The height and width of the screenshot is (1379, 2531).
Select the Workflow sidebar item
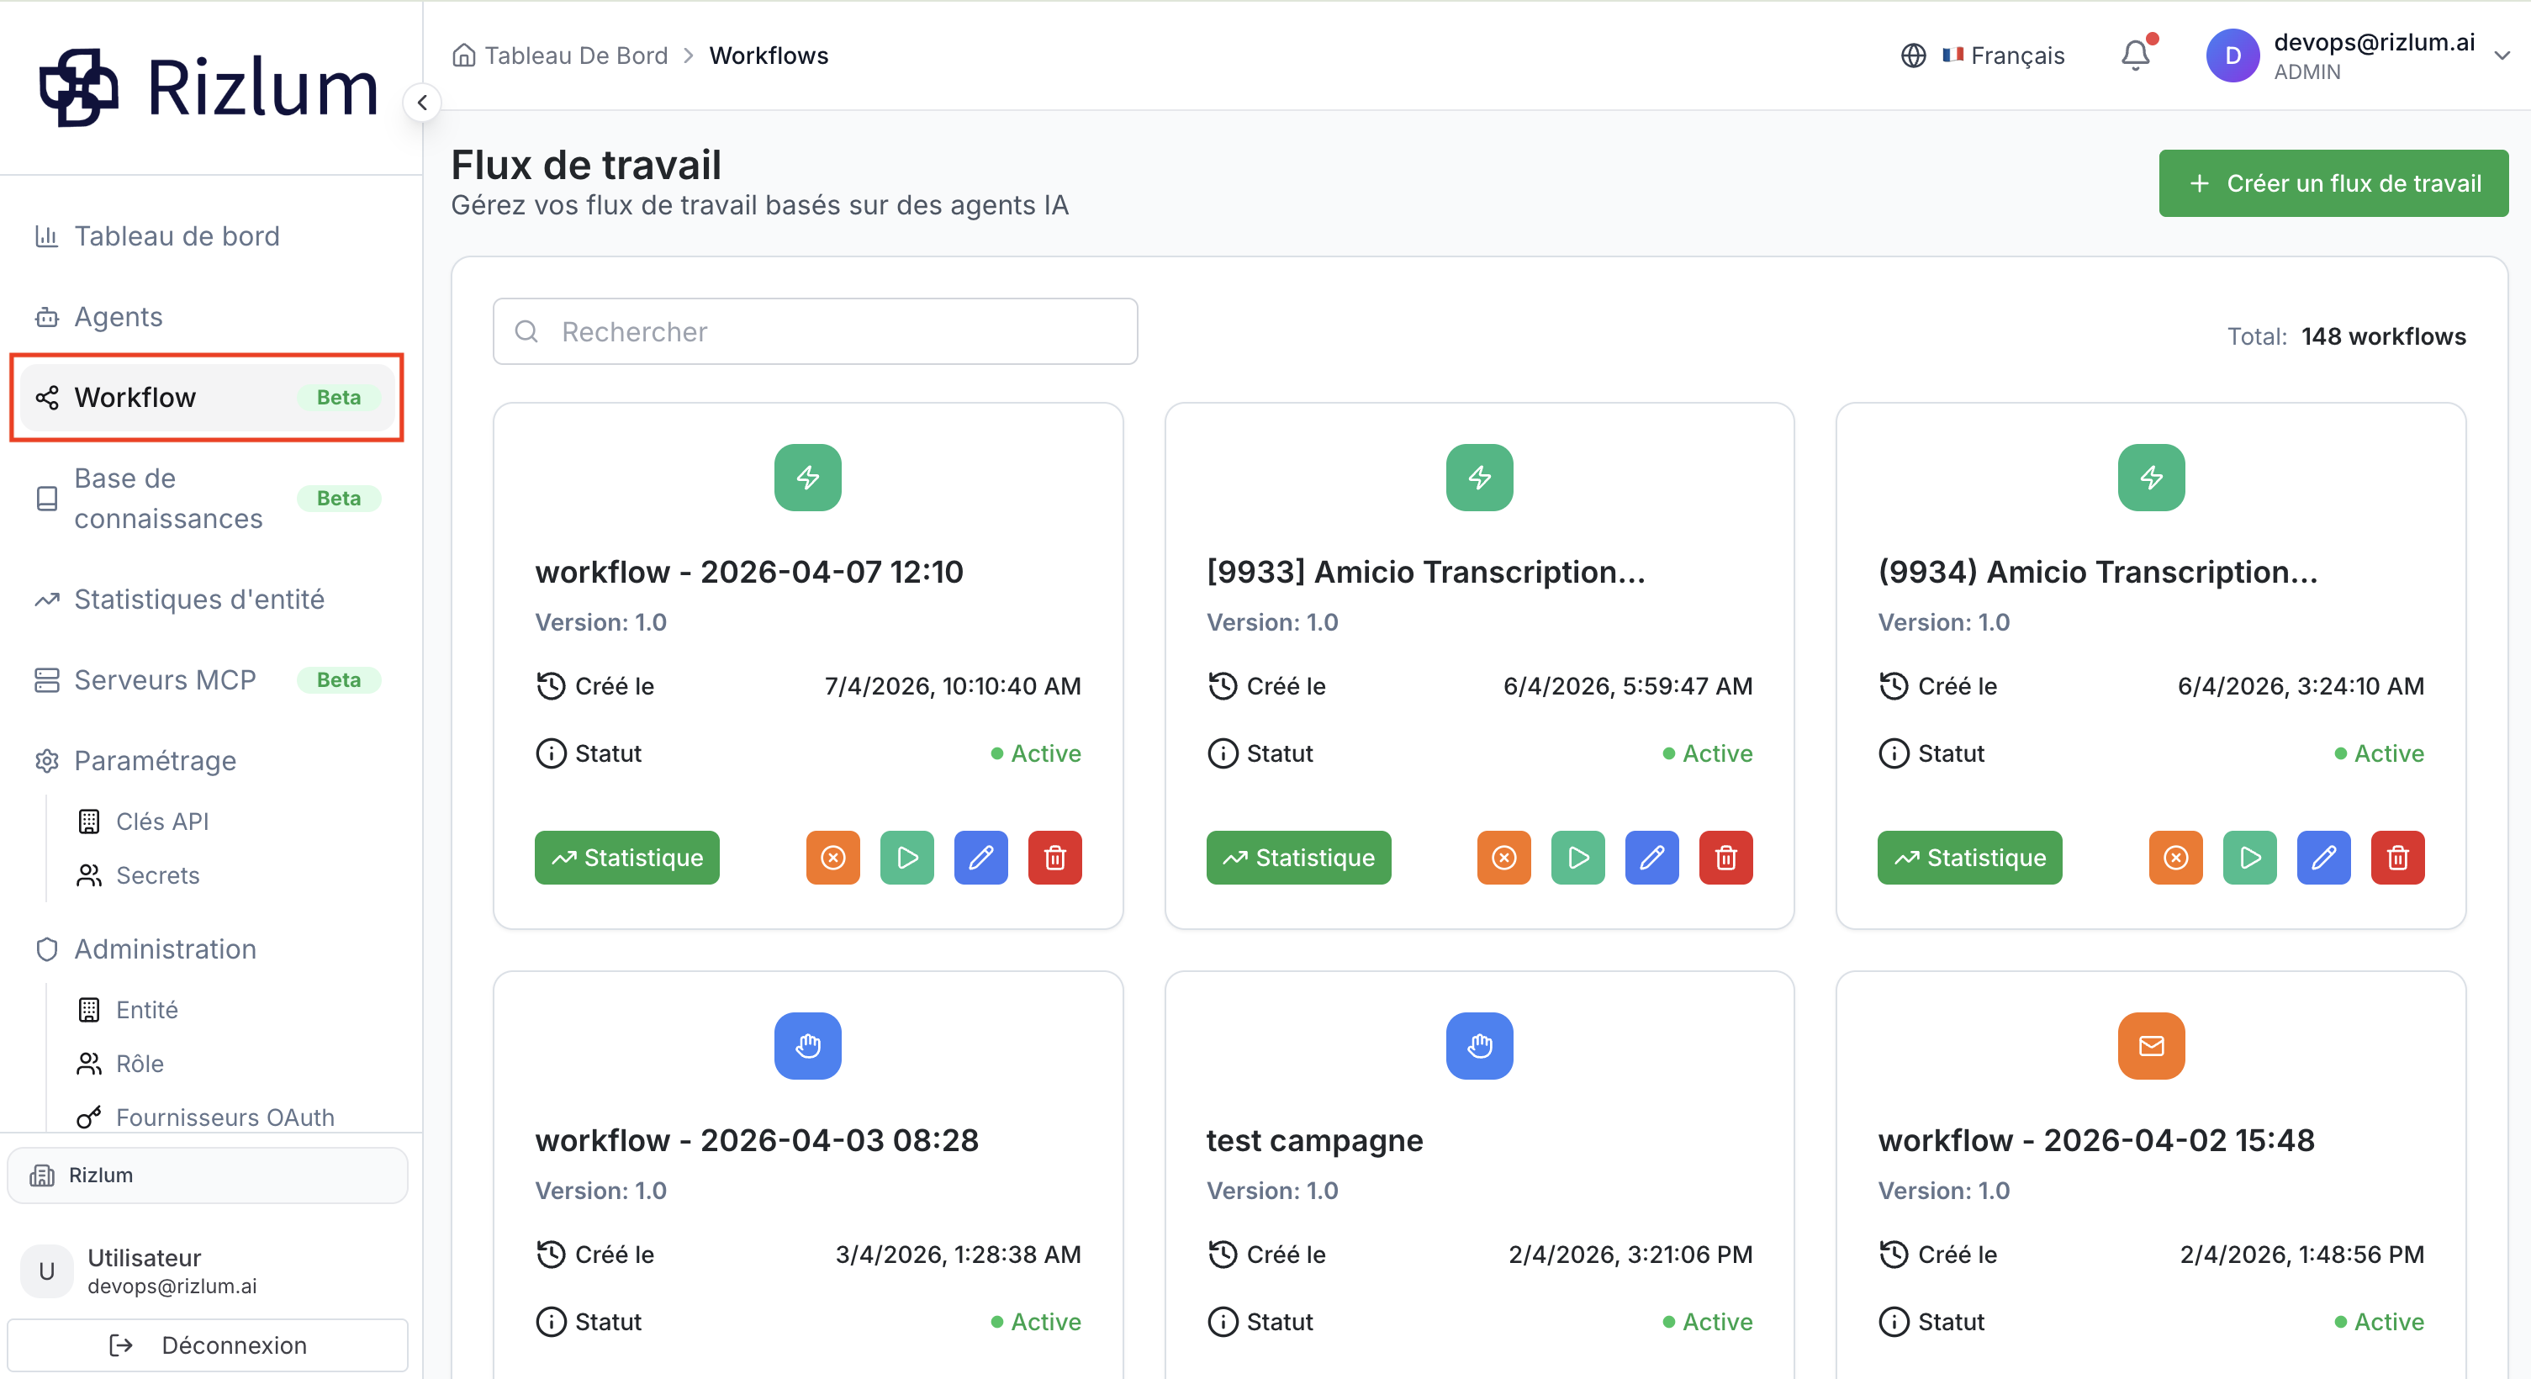[206, 397]
